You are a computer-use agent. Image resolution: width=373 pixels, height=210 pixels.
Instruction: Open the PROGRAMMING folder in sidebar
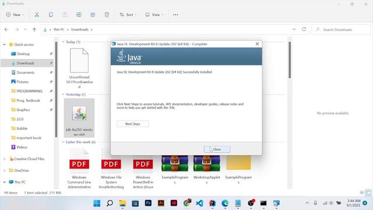tap(30, 91)
